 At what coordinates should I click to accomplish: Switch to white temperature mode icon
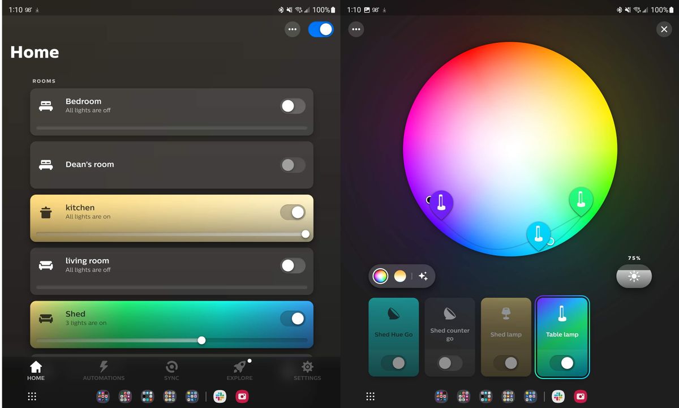400,276
